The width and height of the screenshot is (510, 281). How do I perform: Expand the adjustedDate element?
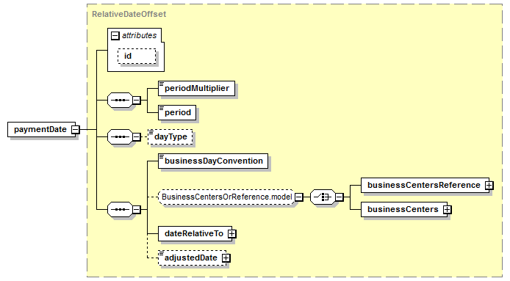pyautogui.click(x=226, y=258)
